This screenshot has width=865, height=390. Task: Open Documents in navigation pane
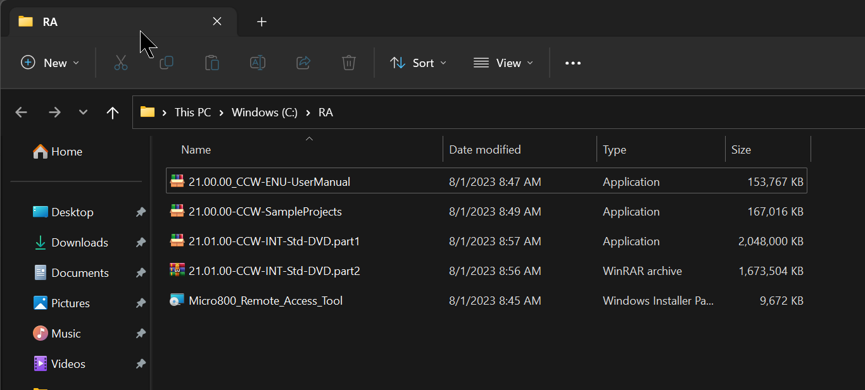point(71,273)
